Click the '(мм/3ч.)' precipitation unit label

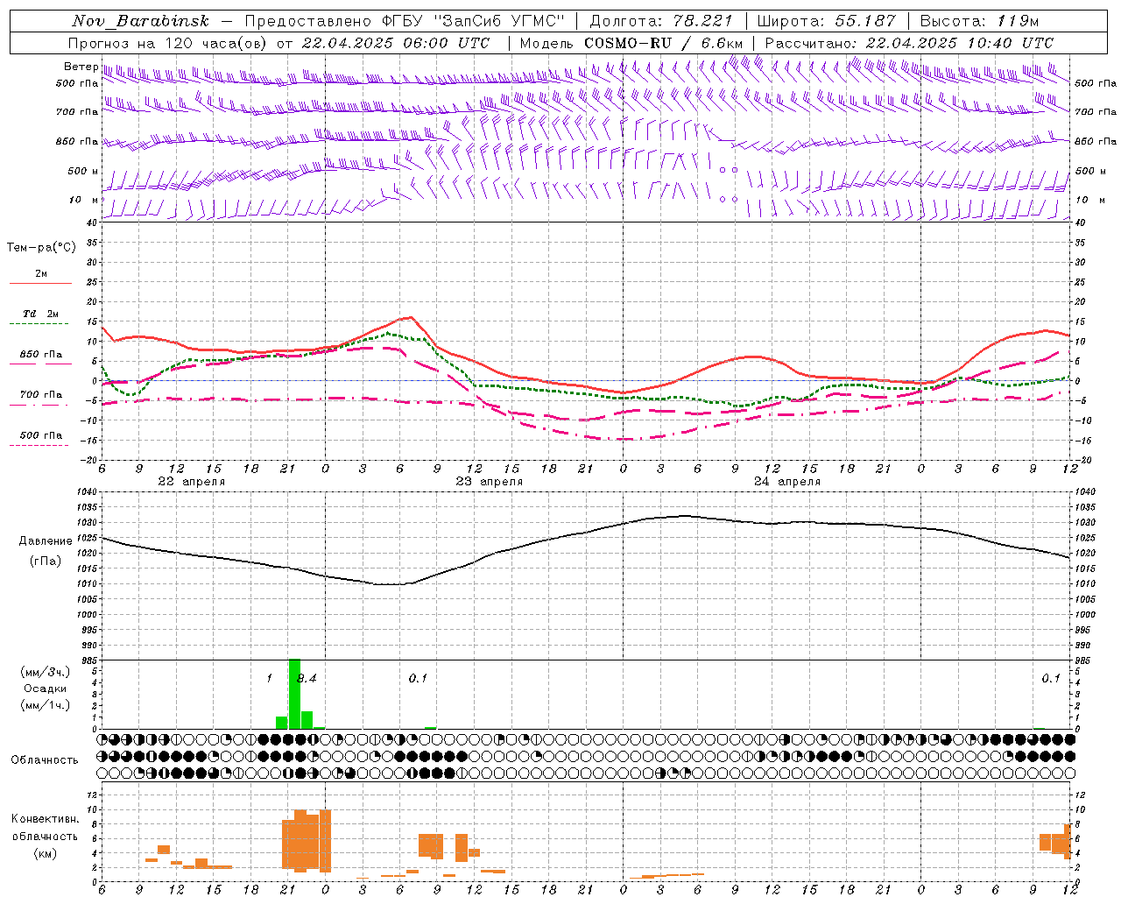45,673
